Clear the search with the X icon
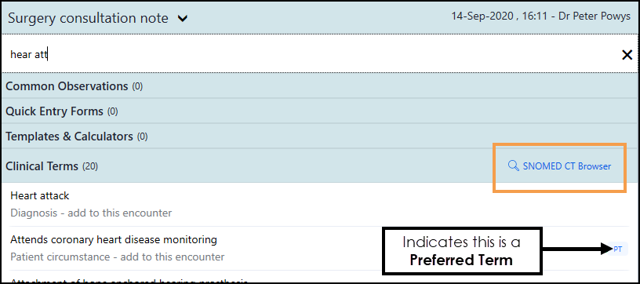The height and width of the screenshot is (284, 640). point(627,55)
